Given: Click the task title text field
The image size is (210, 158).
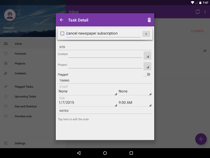Looking at the screenshot, I should (103, 34).
